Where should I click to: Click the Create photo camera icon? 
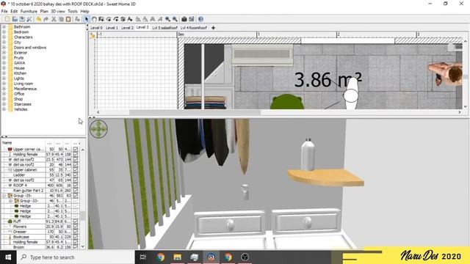click(184, 19)
